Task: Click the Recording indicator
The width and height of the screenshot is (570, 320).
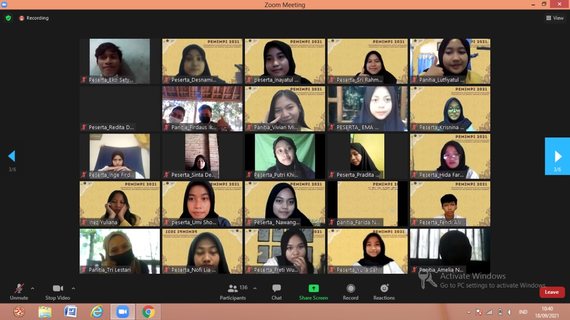Action: click(34, 18)
